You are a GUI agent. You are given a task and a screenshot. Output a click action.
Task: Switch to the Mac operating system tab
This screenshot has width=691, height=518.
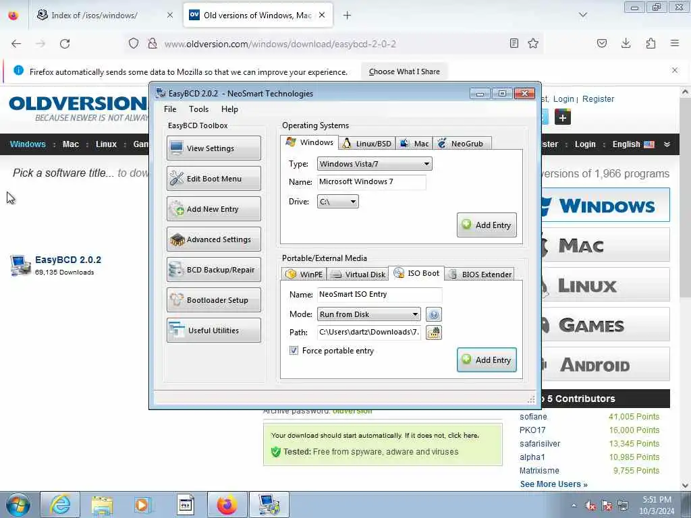(x=414, y=144)
